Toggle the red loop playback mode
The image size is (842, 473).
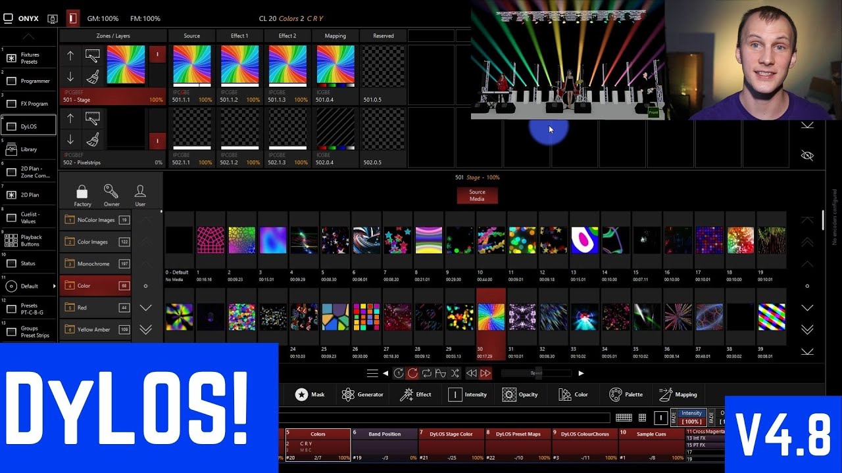tap(412, 373)
